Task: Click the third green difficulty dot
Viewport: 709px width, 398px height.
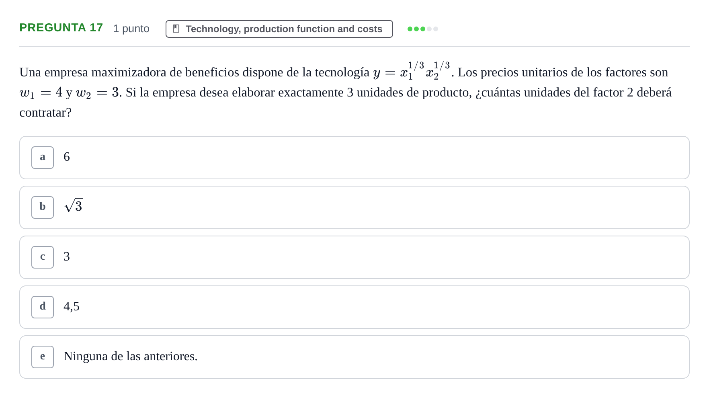Action: [x=423, y=29]
